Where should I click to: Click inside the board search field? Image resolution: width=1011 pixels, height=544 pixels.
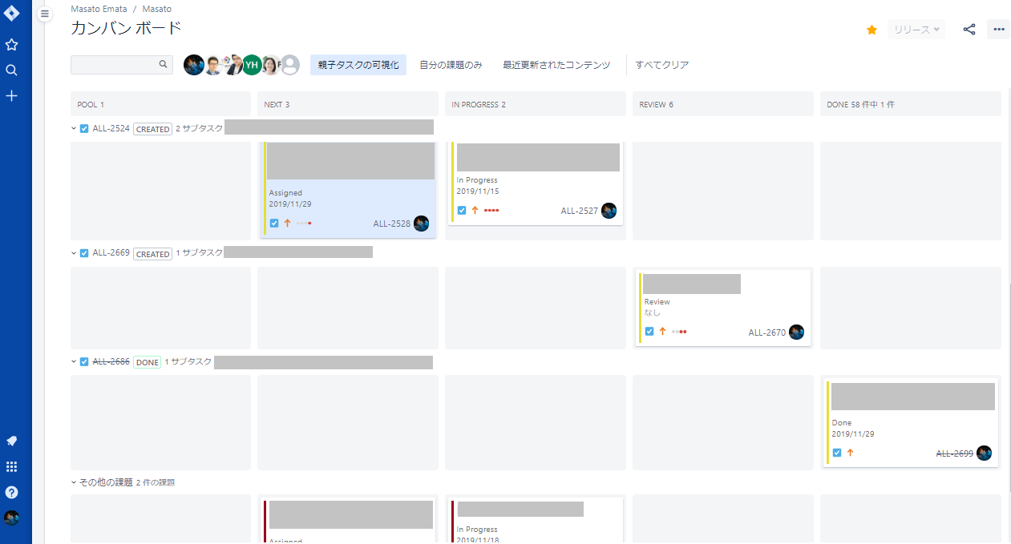116,63
